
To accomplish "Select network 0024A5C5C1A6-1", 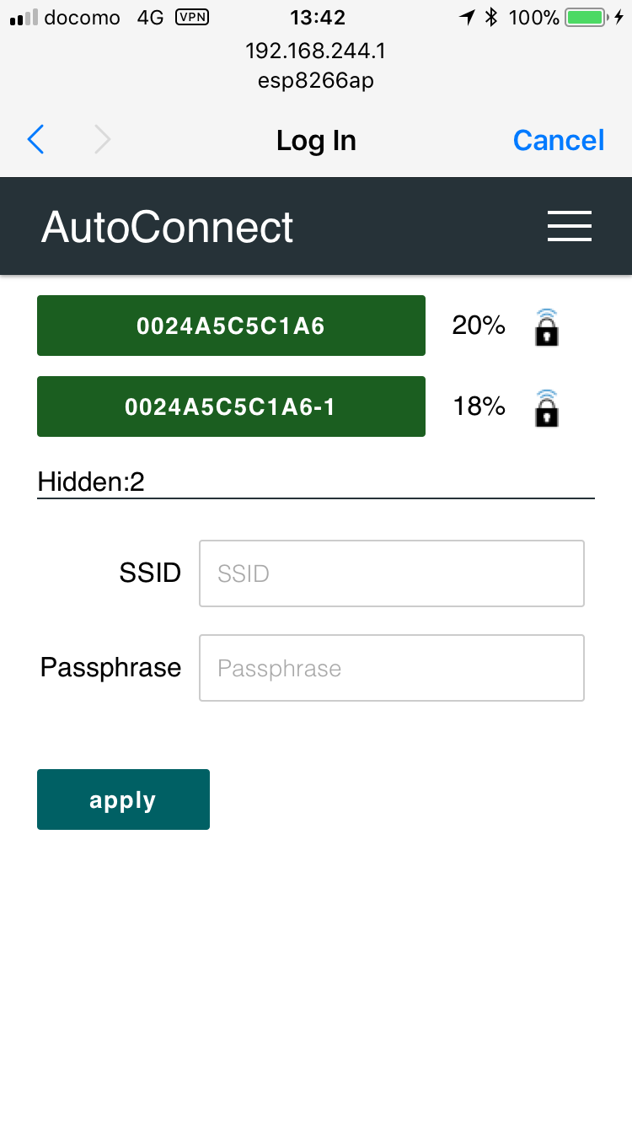I will click(x=231, y=406).
